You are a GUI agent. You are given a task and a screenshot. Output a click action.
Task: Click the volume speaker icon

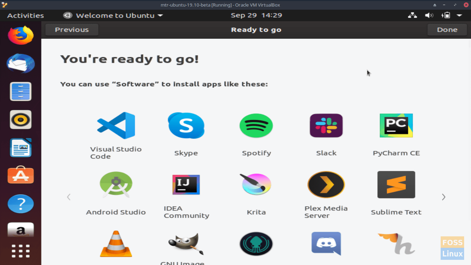click(x=429, y=15)
